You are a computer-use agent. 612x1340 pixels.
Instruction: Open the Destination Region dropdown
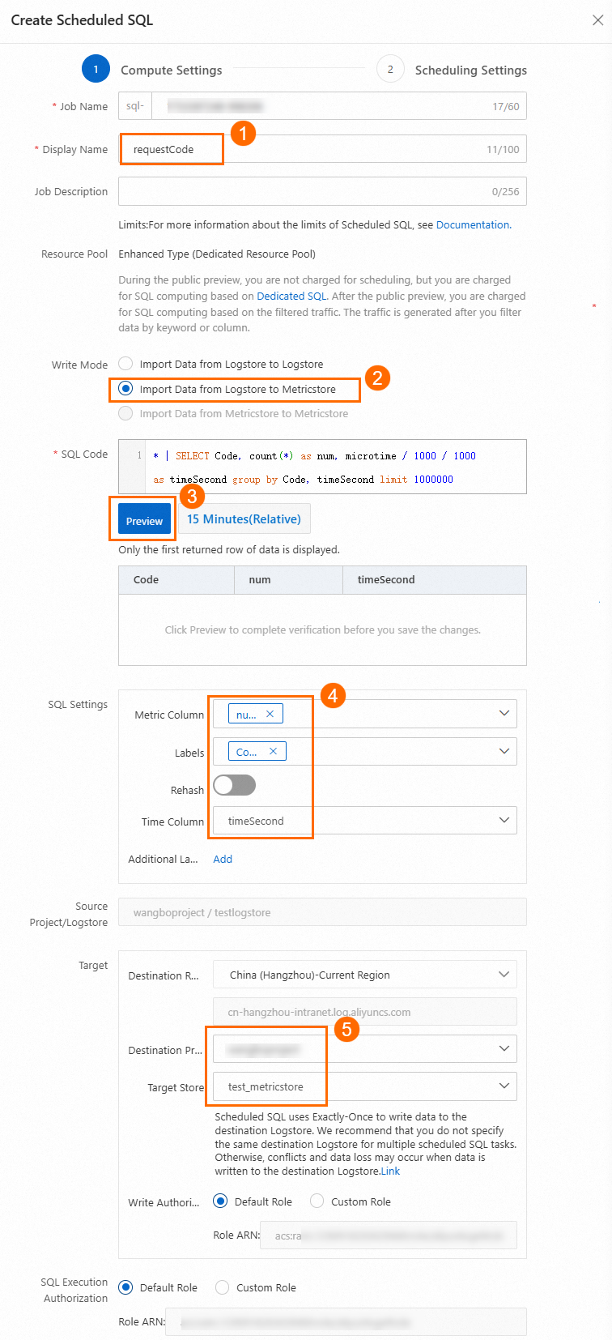coord(364,975)
